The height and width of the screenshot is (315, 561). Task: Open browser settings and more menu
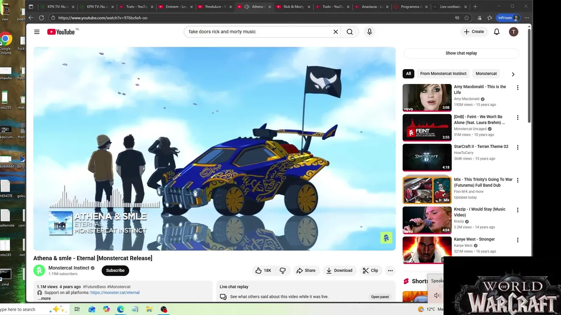[x=527, y=17]
